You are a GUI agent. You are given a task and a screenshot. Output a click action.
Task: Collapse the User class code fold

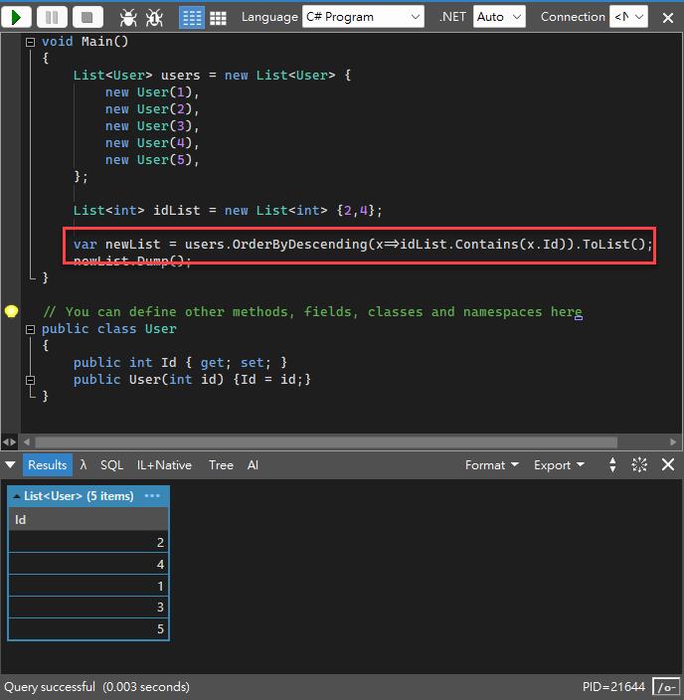coord(31,329)
